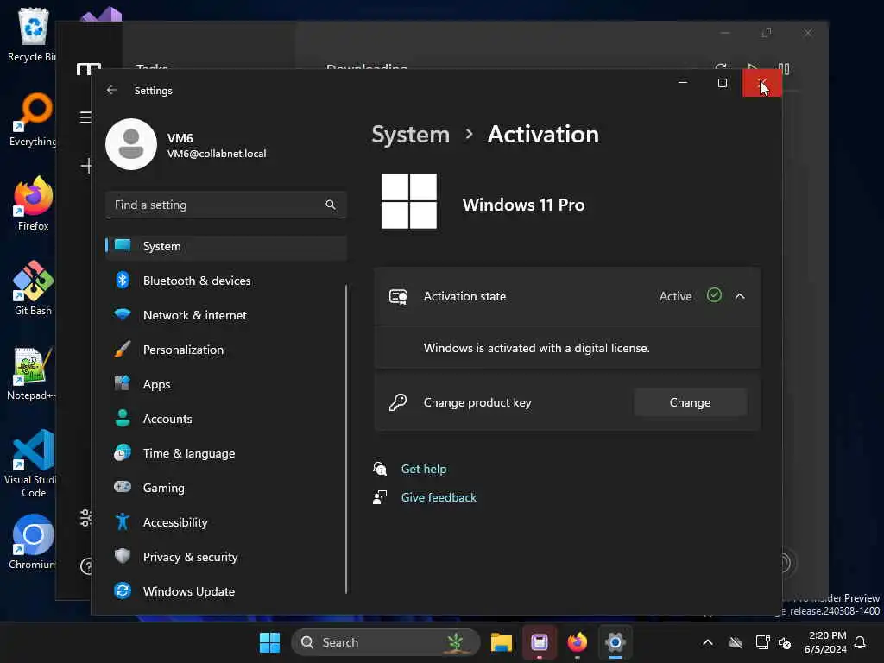Open the Give feedback link
The width and height of the screenshot is (884, 663).
pyautogui.click(x=439, y=498)
